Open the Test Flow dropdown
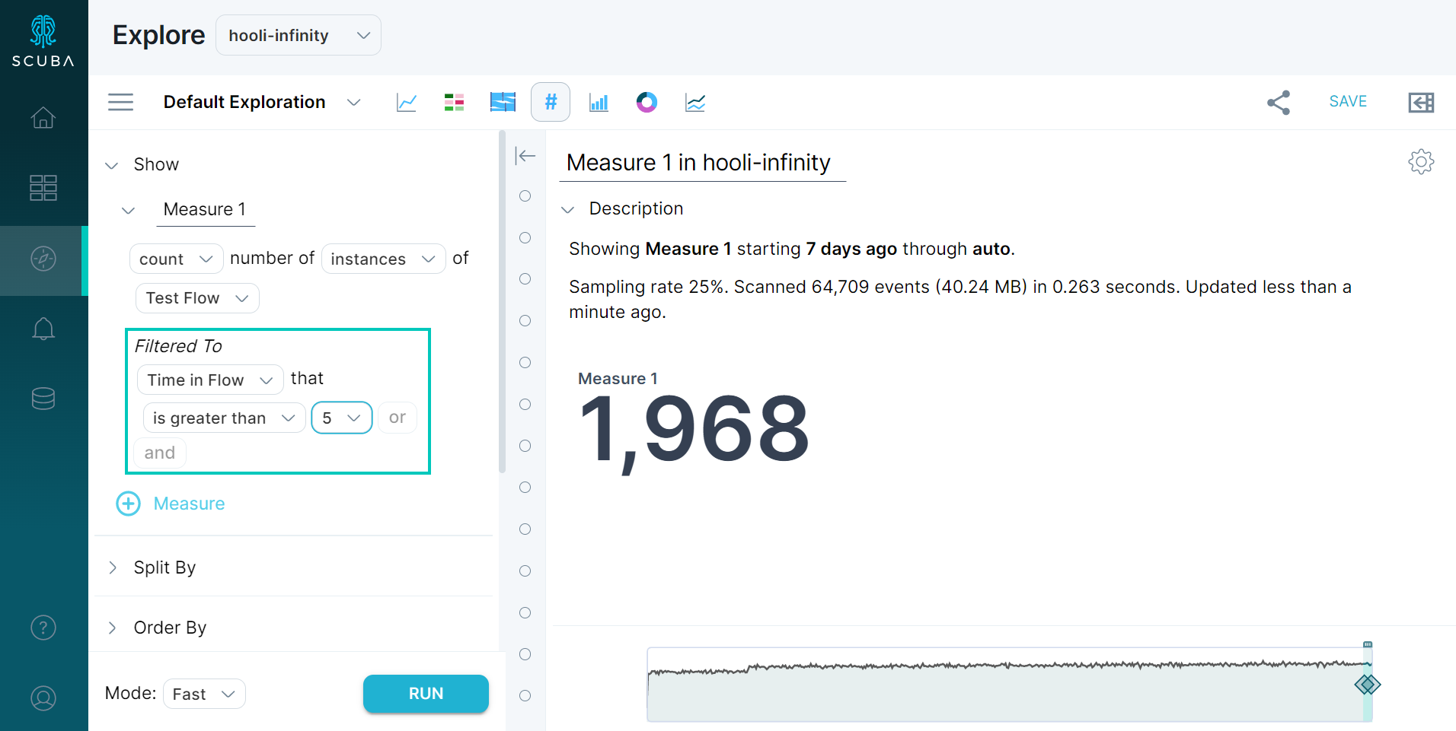This screenshot has width=1456, height=731. (197, 298)
